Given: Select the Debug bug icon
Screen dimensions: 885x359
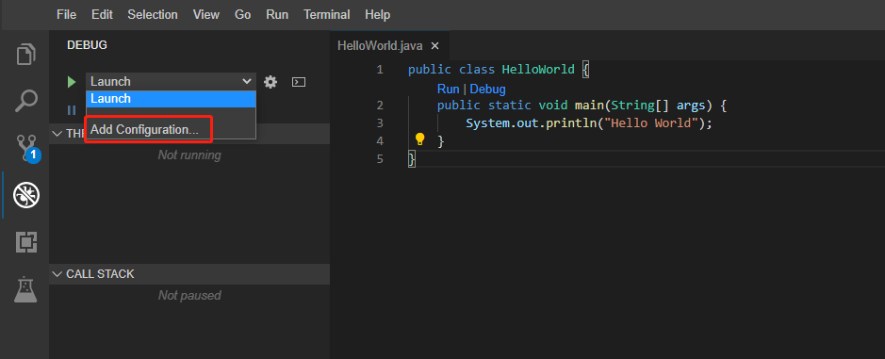Looking at the screenshot, I should point(26,195).
